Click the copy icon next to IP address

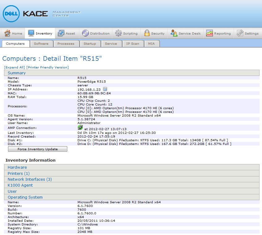pyautogui.click(x=105, y=89)
